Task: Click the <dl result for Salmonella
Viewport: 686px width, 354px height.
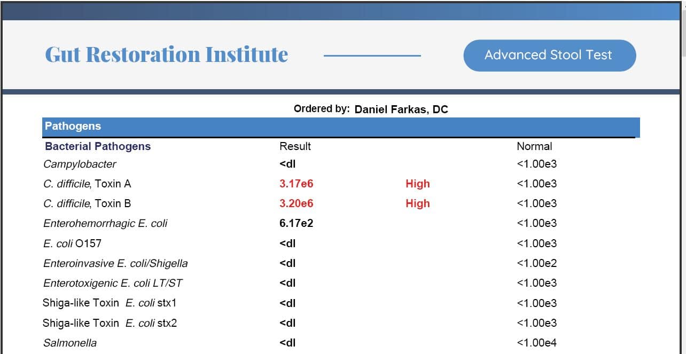Action: tap(287, 343)
